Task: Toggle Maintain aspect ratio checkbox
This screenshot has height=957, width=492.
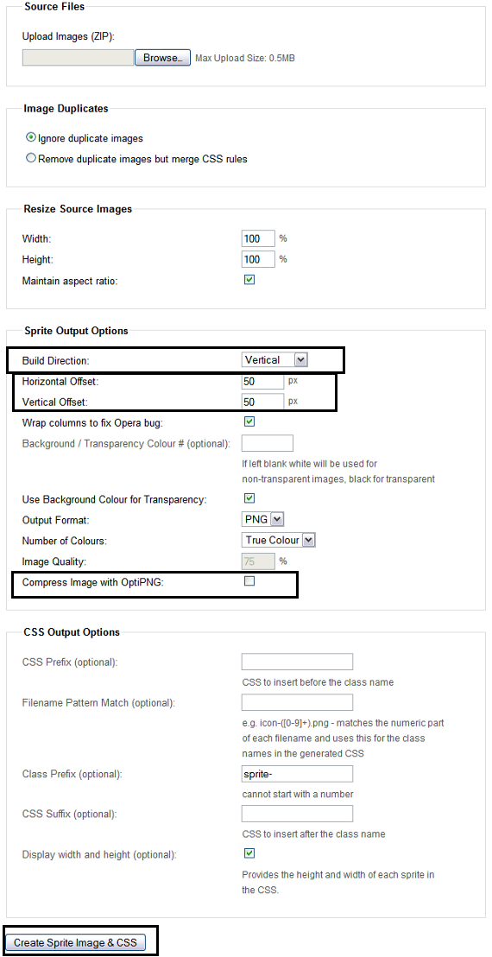Action: click(249, 280)
